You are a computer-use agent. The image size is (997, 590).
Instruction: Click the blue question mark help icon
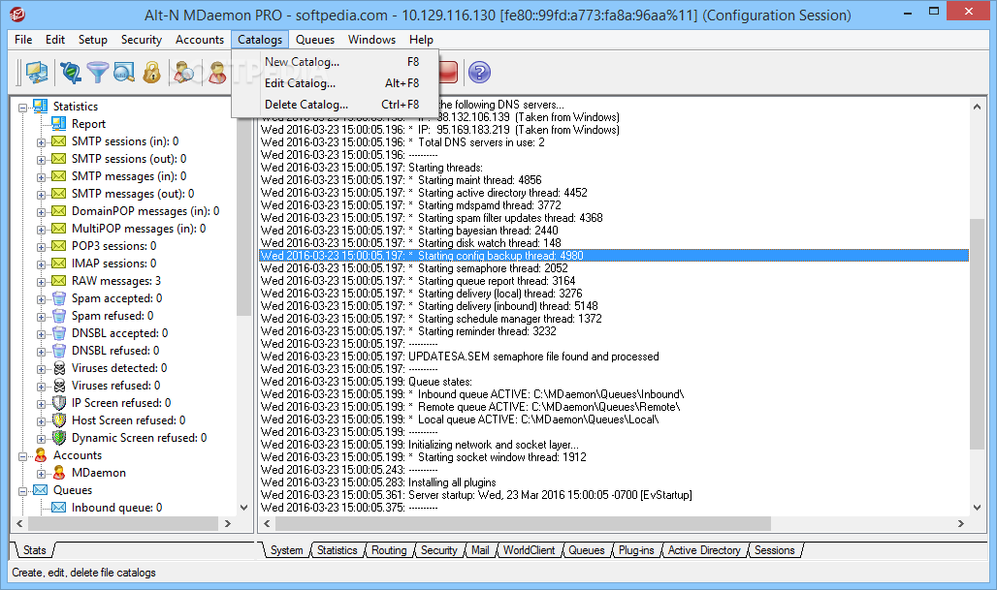479,73
